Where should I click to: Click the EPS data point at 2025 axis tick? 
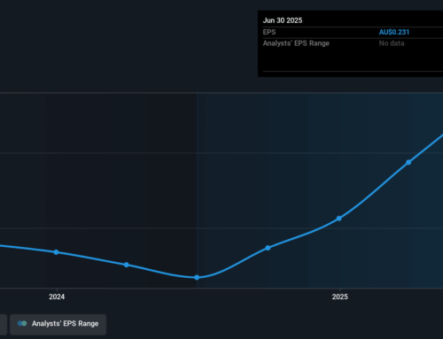(x=339, y=219)
